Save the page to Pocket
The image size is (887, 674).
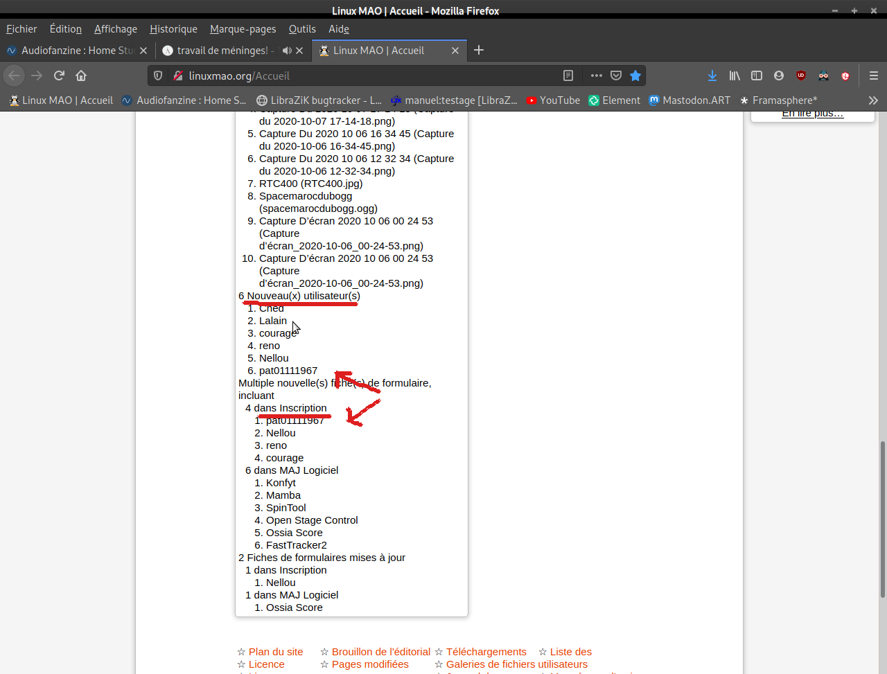point(616,76)
